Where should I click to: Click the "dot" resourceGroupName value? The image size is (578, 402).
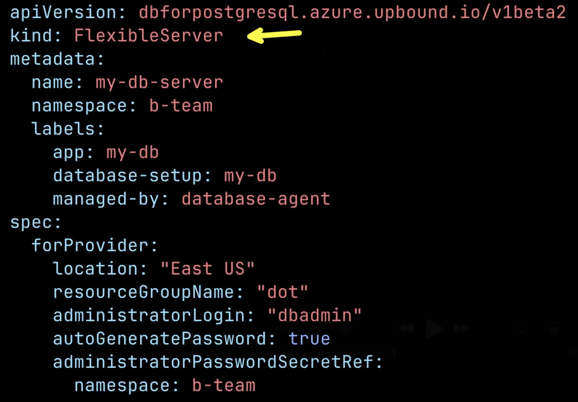pos(282,292)
